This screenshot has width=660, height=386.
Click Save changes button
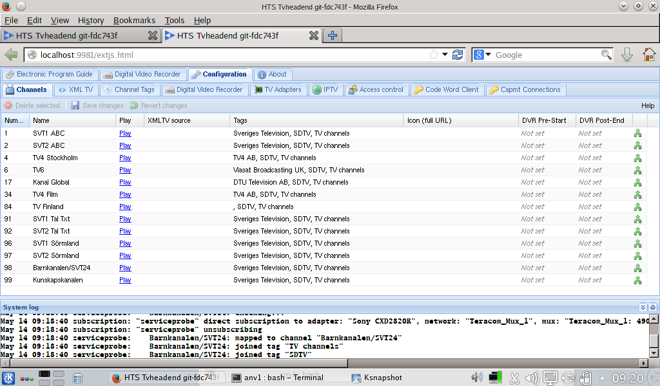(97, 106)
